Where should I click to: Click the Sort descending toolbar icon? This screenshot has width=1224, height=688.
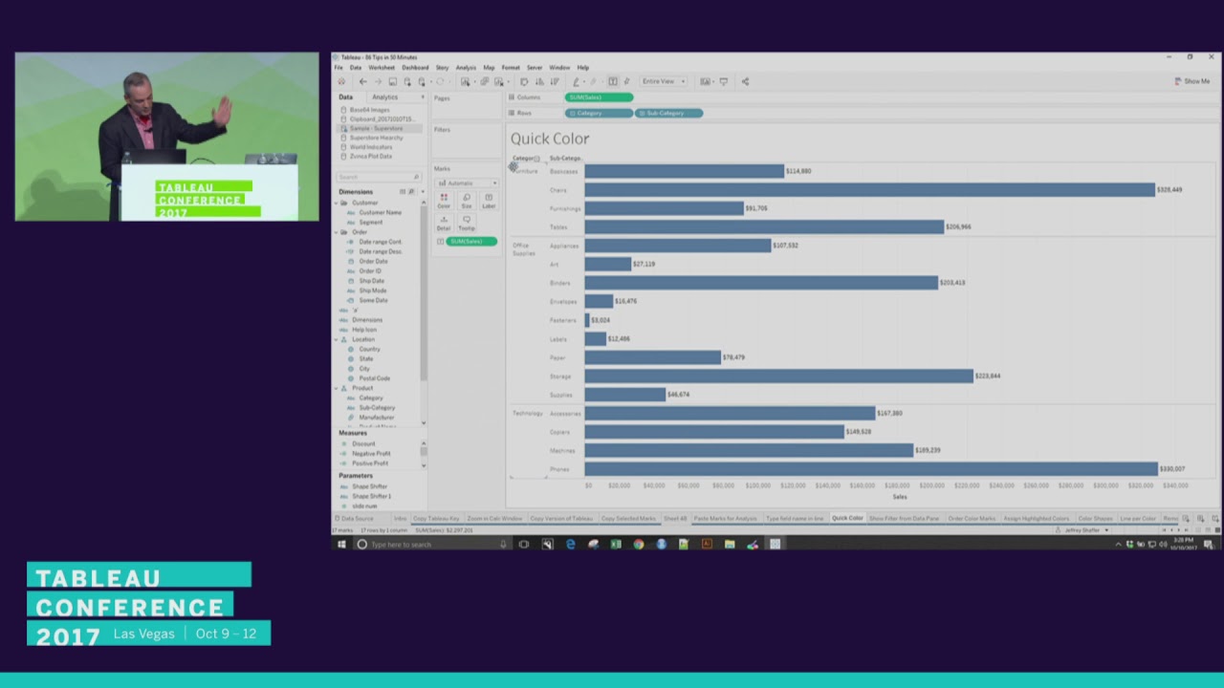555,81
